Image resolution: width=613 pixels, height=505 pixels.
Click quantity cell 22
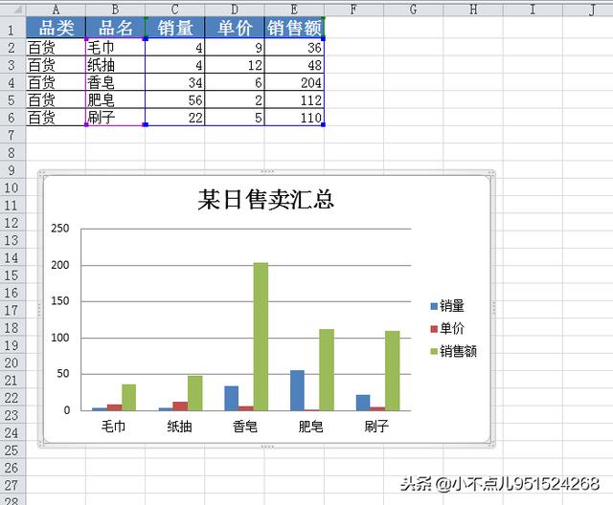click(174, 117)
